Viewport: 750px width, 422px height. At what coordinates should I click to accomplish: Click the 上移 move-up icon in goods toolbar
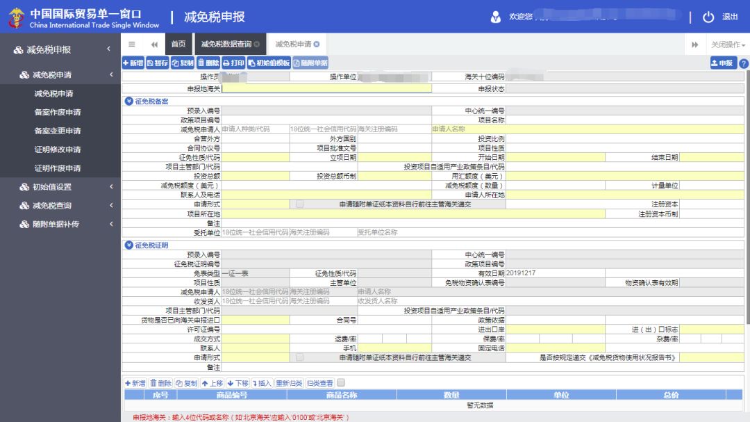point(212,384)
